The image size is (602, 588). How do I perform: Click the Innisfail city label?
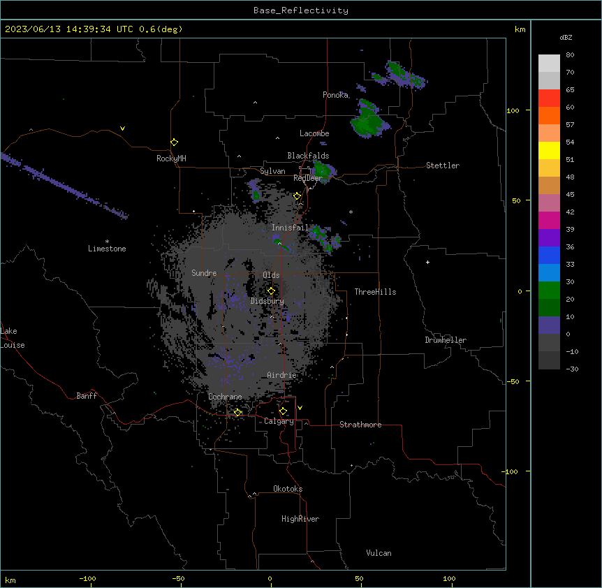[290, 228]
